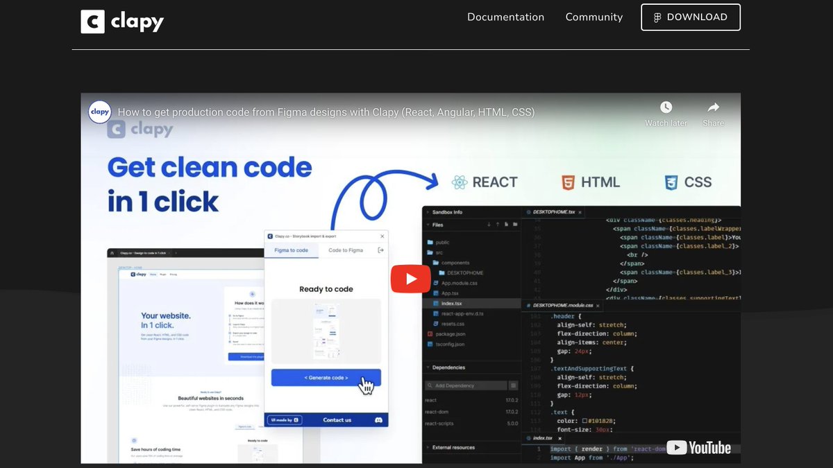
Task: Click the YouTube logo on the video
Action: [698, 448]
